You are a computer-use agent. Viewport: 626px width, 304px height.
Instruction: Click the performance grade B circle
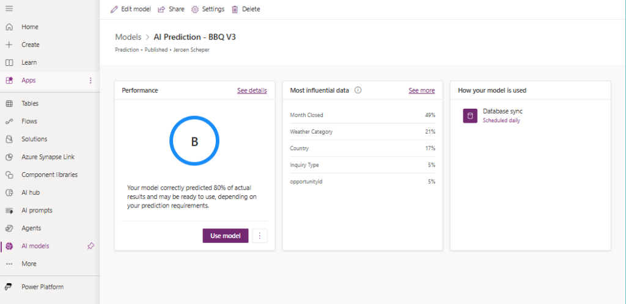click(x=194, y=141)
